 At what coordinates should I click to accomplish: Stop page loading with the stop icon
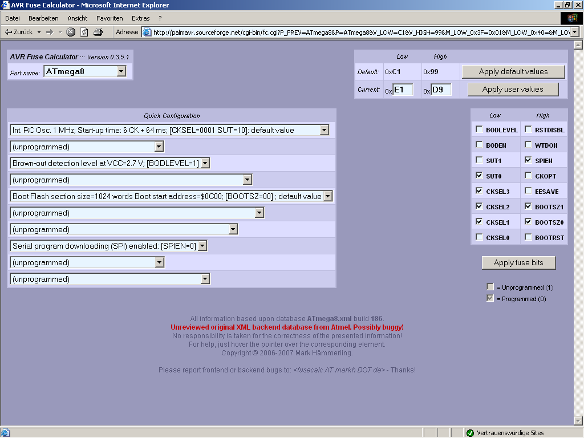point(71,32)
